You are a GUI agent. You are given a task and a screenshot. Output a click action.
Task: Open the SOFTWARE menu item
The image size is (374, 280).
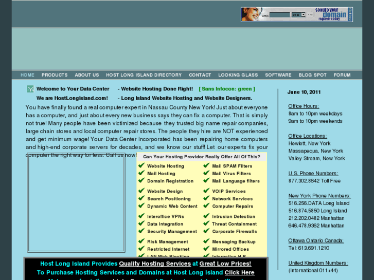[278, 75]
